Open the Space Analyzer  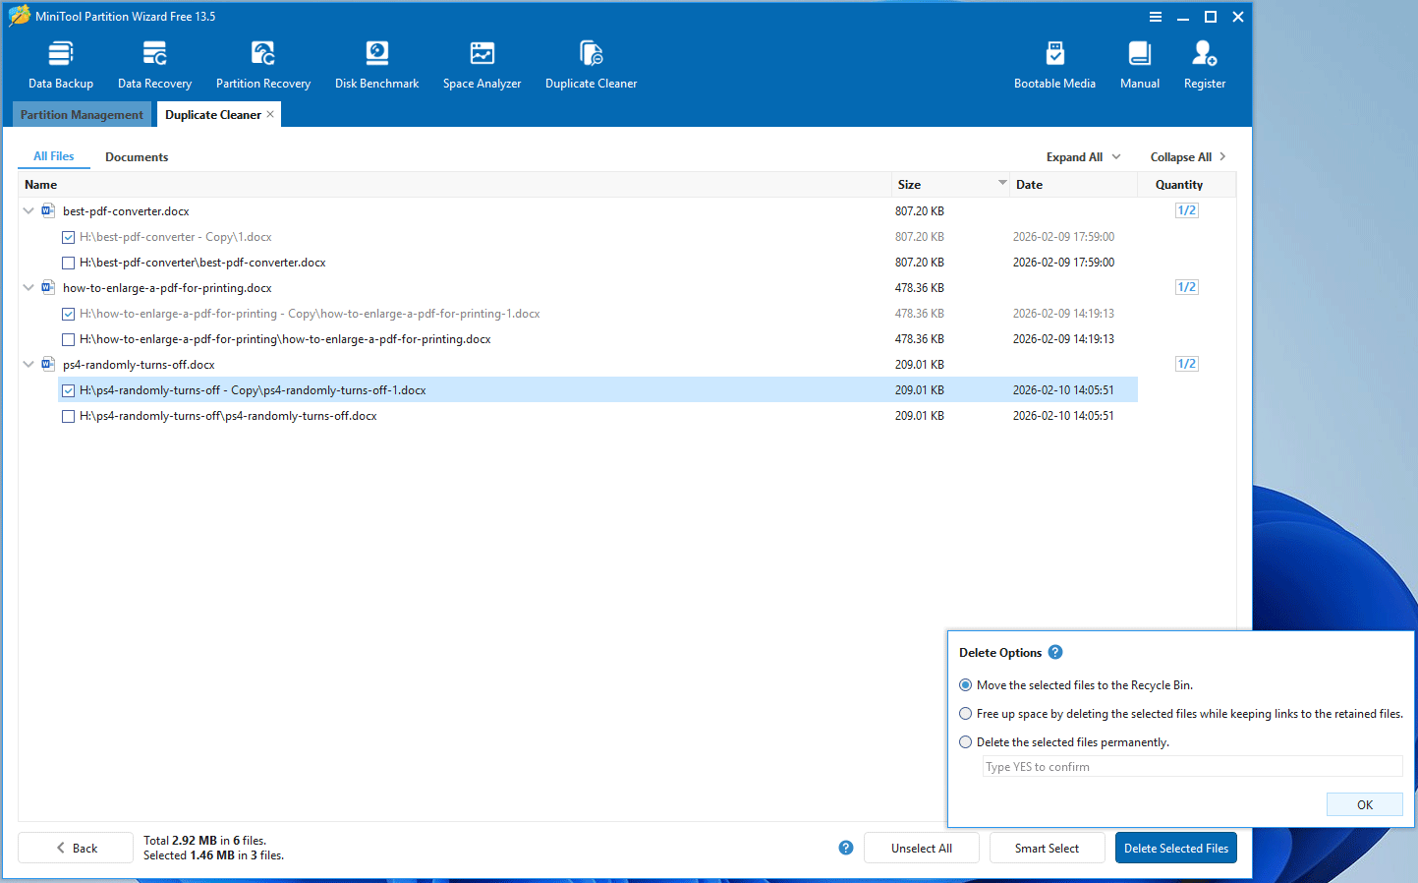(482, 62)
